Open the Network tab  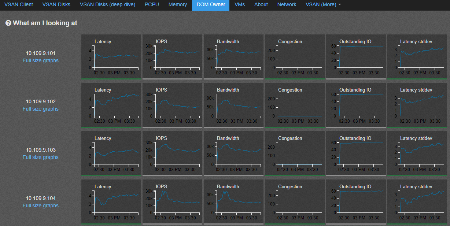click(287, 5)
